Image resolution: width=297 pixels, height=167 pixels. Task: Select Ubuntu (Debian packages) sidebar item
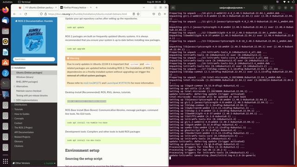coord(29,72)
